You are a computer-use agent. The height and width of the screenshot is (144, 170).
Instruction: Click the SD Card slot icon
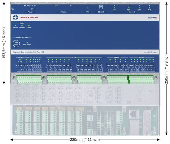click(101, 7)
